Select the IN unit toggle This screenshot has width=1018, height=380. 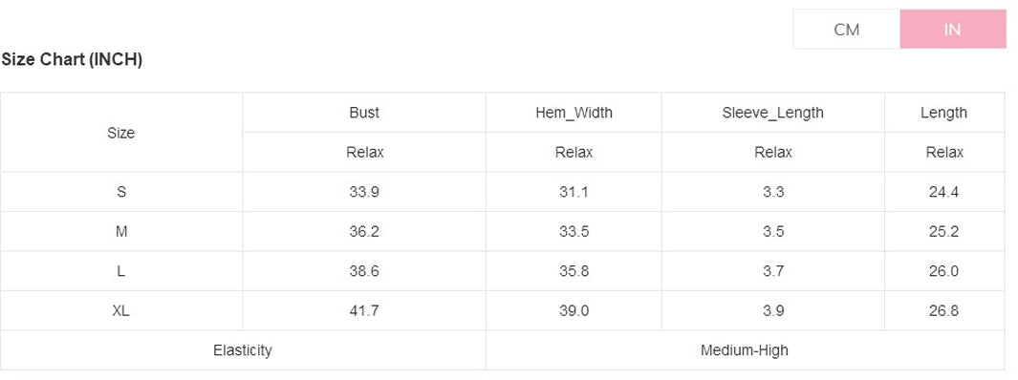[x=952, y=30]
